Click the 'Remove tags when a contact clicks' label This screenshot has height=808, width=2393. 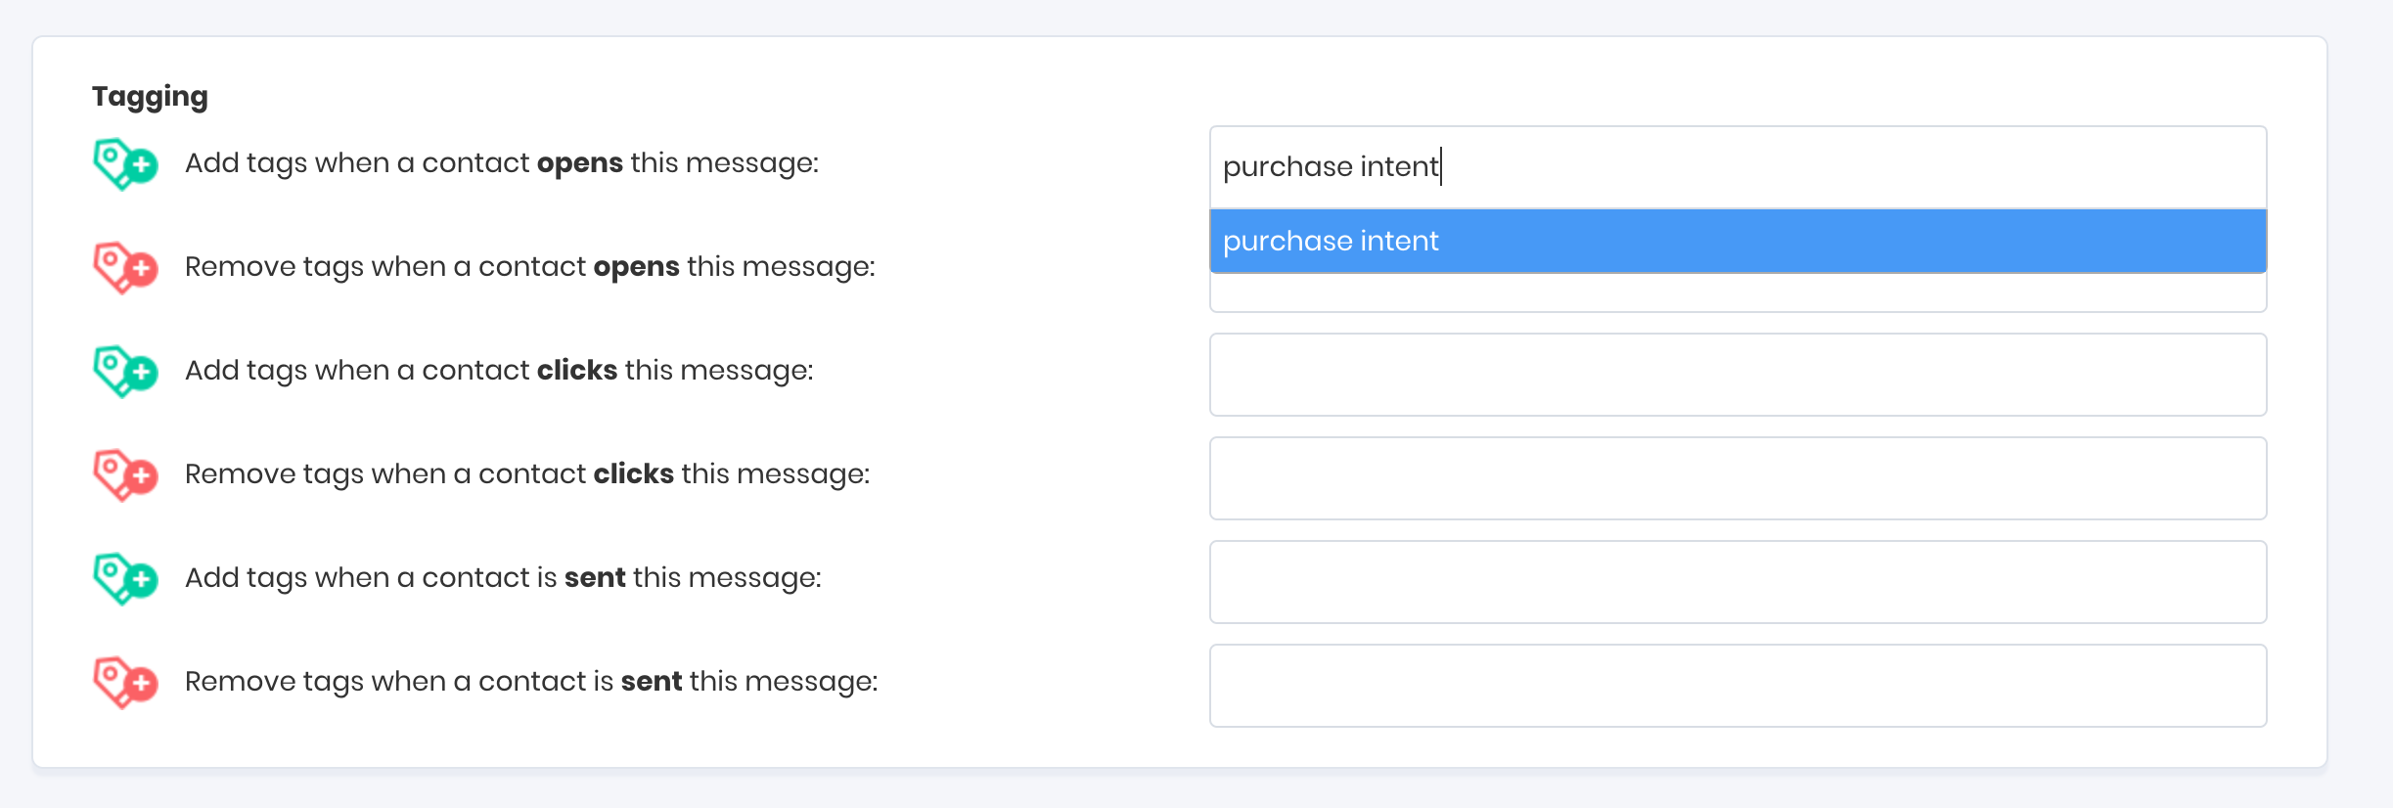(527, 473)
